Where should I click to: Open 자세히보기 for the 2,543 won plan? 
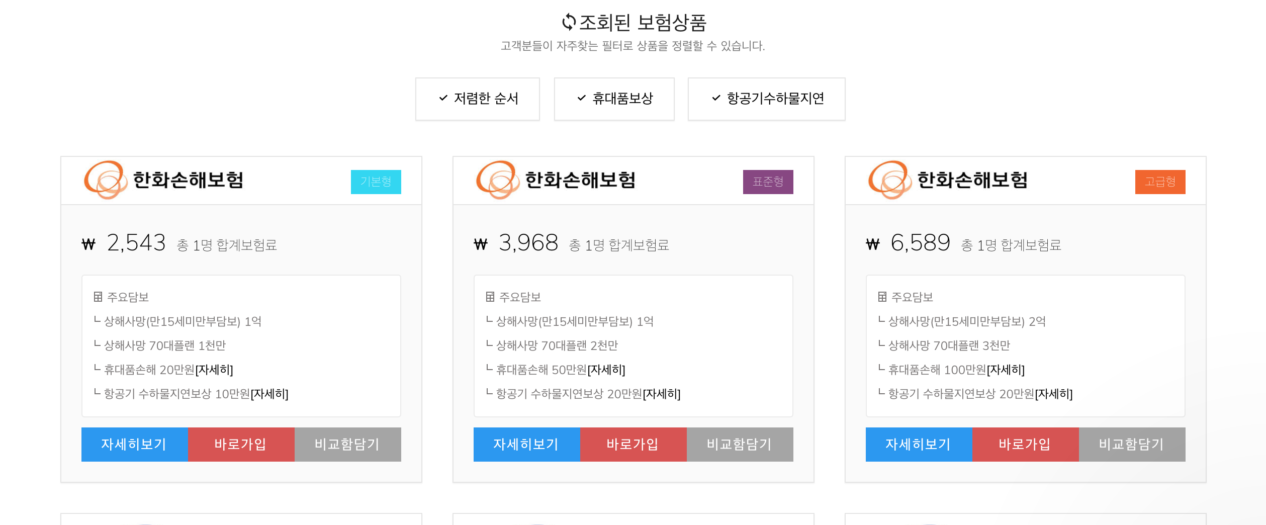134,444
